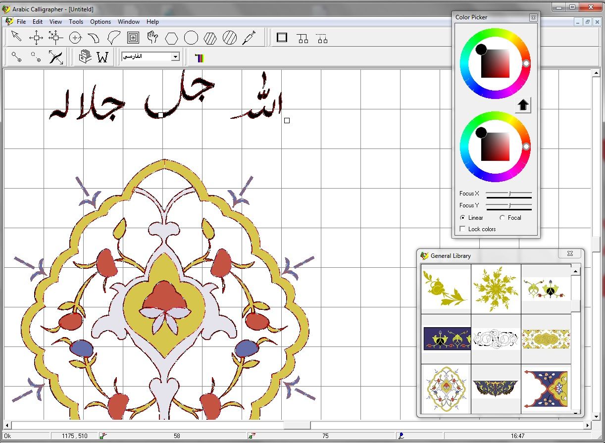Enable the Lock colors checkbox

click(462, 229)
